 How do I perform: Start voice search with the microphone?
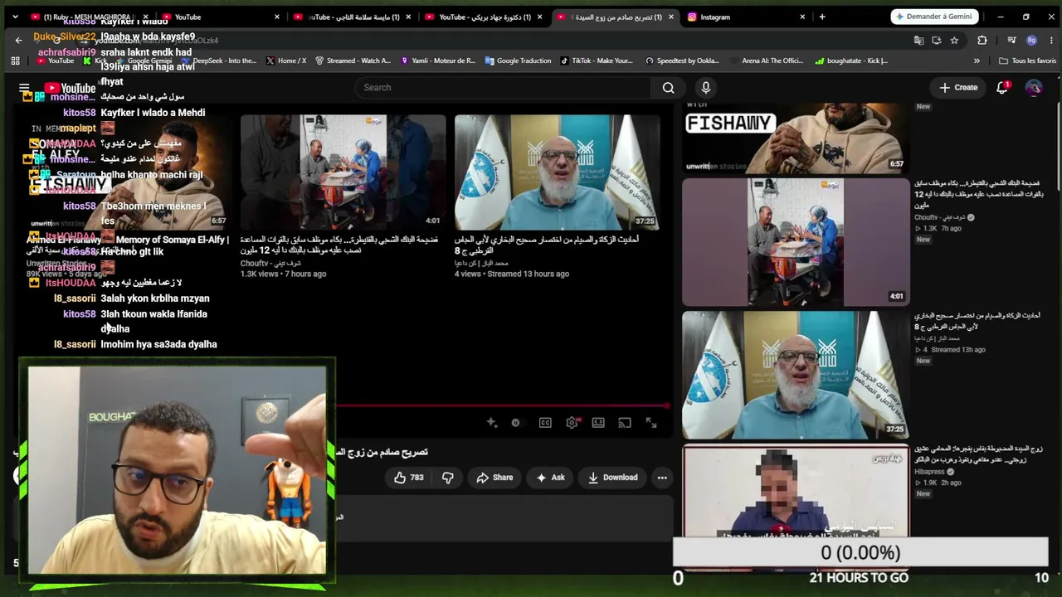[706, 88]
